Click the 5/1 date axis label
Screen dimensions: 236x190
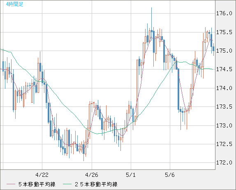click(131, 175)
